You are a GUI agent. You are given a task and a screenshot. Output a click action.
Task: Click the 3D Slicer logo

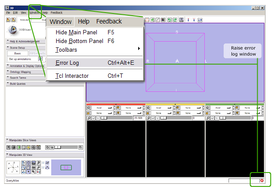[x=14, y=30]
